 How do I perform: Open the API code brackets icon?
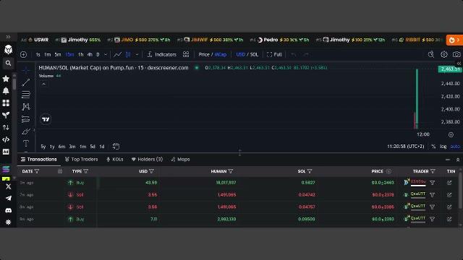6,139
